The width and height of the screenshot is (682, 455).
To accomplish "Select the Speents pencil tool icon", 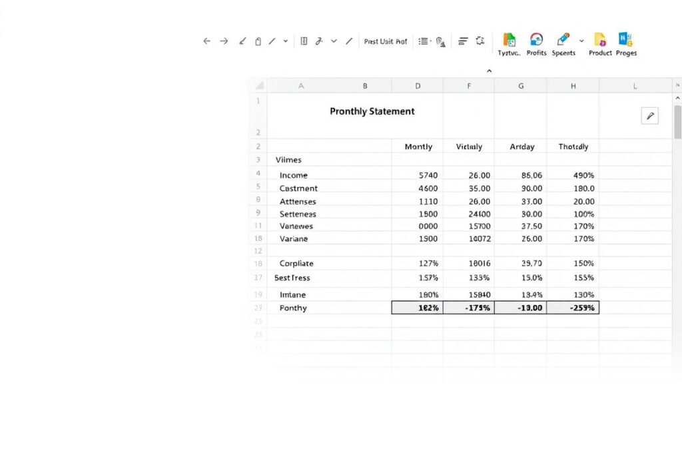I will point(563,40).
